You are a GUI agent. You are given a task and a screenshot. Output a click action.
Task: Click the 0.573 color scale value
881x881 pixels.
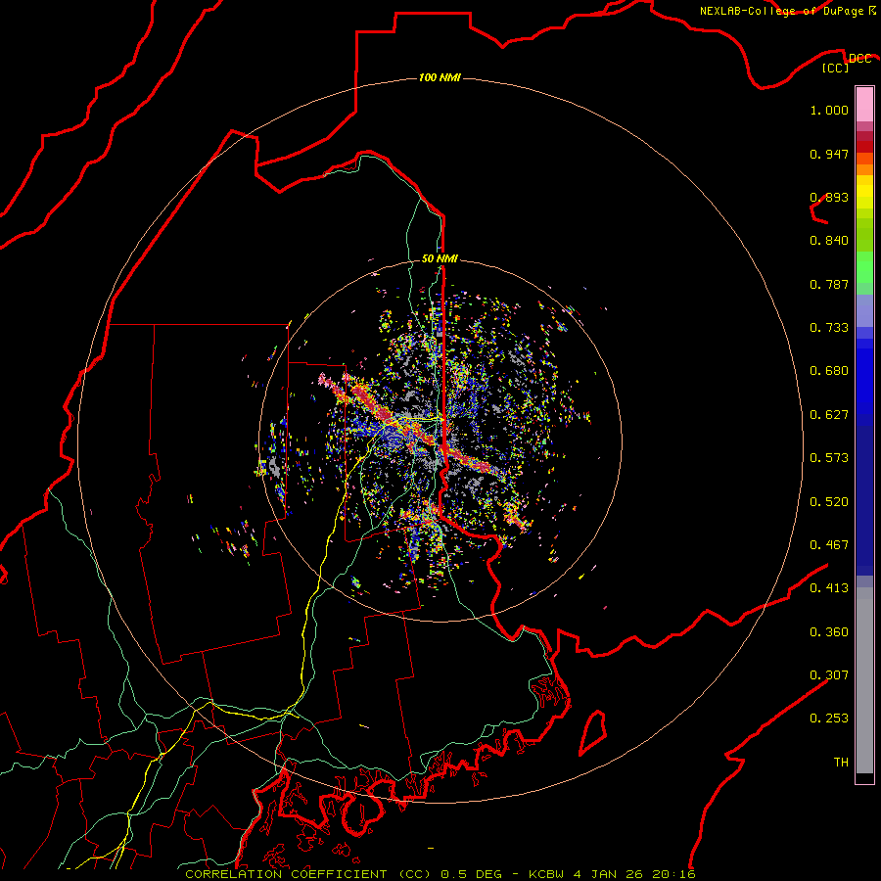[x=829, y=458]
